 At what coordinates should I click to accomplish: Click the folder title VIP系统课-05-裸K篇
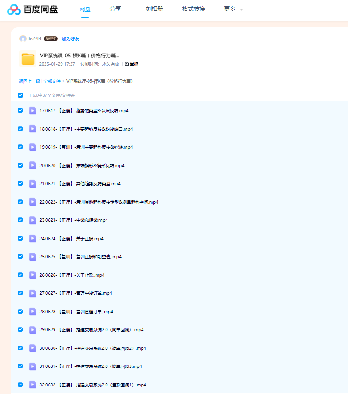coord(80,56)
